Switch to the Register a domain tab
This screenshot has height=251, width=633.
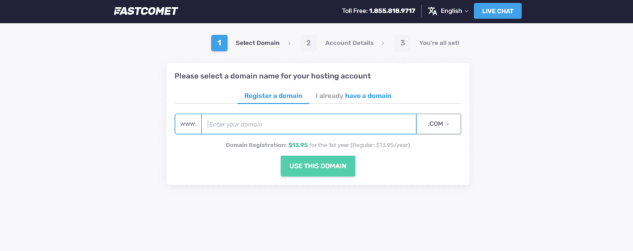[273, 96]
